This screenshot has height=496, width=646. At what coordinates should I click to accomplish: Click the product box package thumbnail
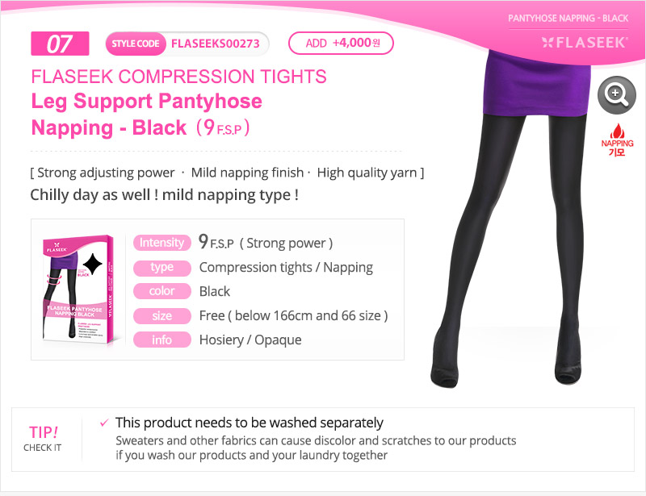78,290
